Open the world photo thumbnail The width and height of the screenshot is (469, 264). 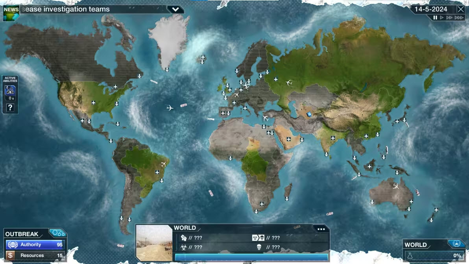coord(154,243)
